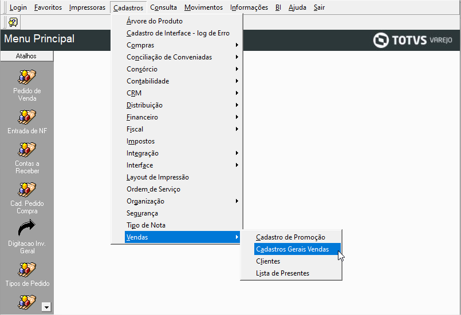461x315 pixels.
Task: Click Sair in the menu bar
Action: click(319, 7)
